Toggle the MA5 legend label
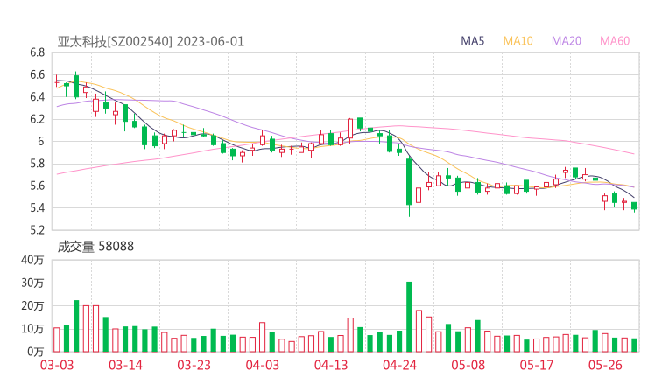The image size is (648, 385). click(472, 41)
